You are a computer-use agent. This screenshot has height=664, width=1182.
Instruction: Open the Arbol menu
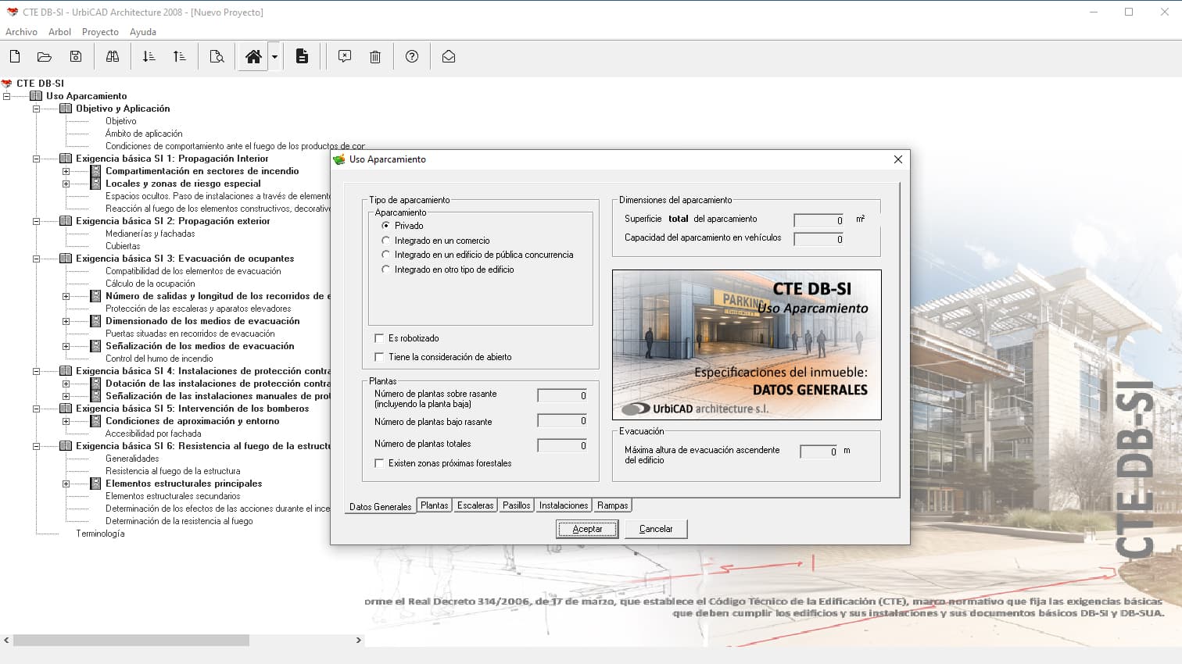click(59, 32)
